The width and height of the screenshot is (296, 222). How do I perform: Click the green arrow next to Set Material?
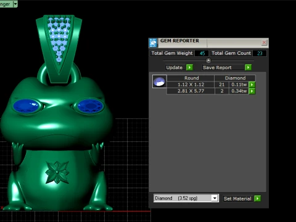click(257, 199)
